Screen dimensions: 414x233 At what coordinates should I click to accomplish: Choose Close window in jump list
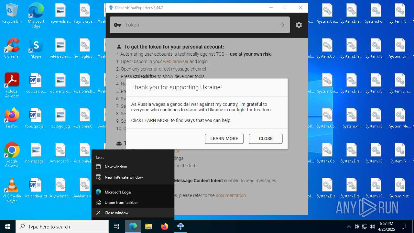pos(133,213)
